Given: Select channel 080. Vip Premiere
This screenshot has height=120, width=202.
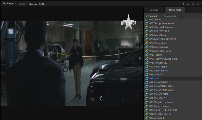Looking at the screenshot, I should point(173,71).
